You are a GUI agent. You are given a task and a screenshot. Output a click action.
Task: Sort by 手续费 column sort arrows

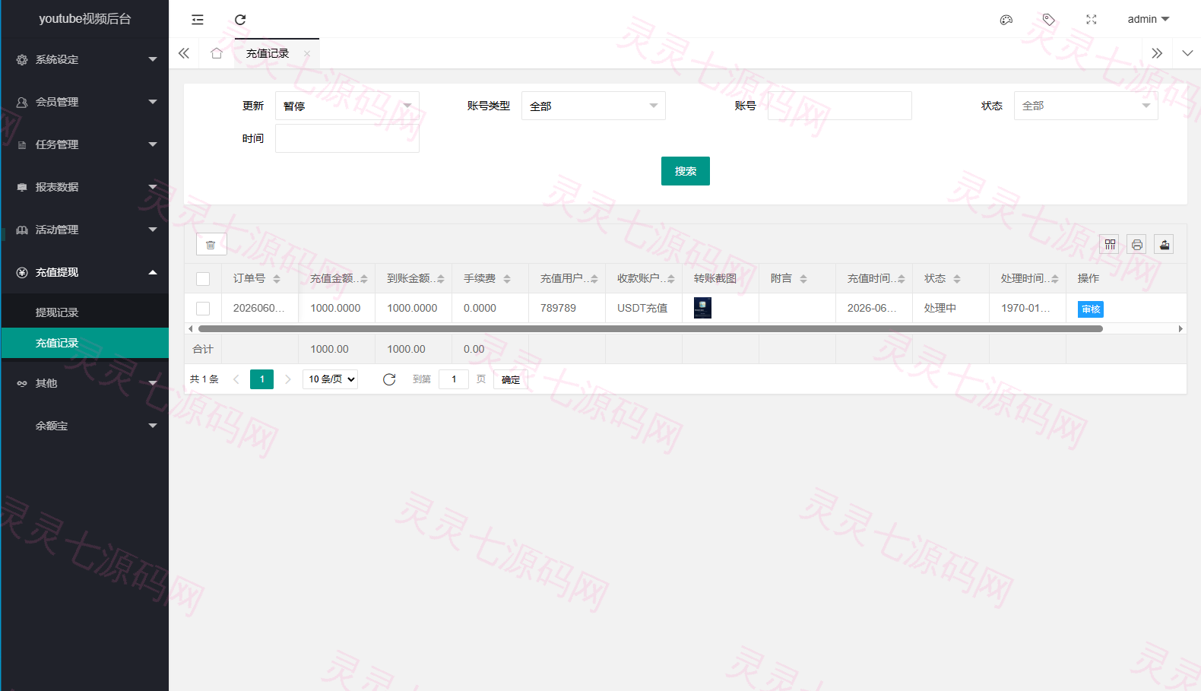coord(507,279)
